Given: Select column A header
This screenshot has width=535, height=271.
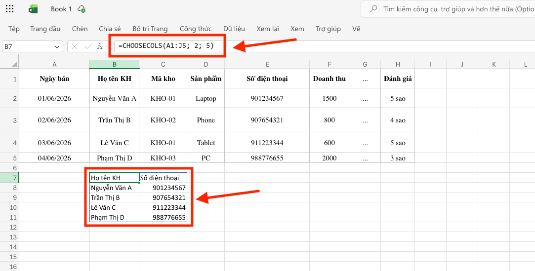Looking at the screenshot, I should pos(54,65).
